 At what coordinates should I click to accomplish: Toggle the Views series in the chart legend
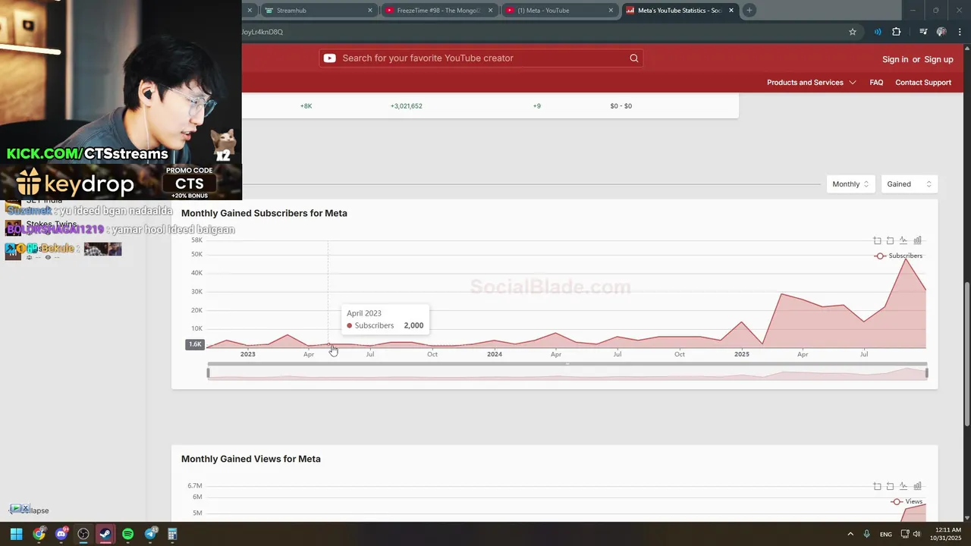tap(907, 501)
